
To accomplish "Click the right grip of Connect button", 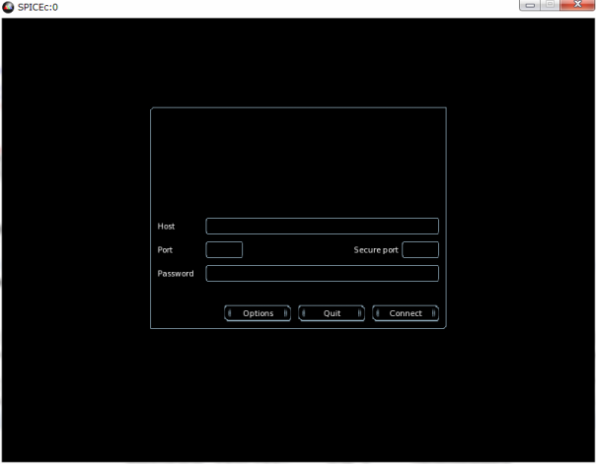I will [434, 313].
